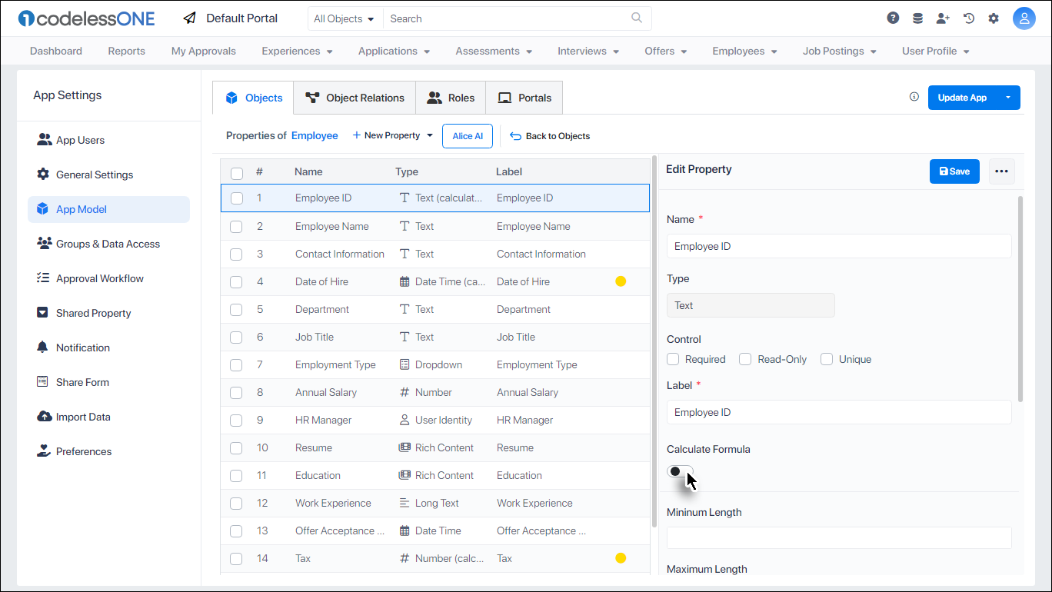Switch to the Portals tab
The image size is (1052, 592).
[x=524, y=98]
